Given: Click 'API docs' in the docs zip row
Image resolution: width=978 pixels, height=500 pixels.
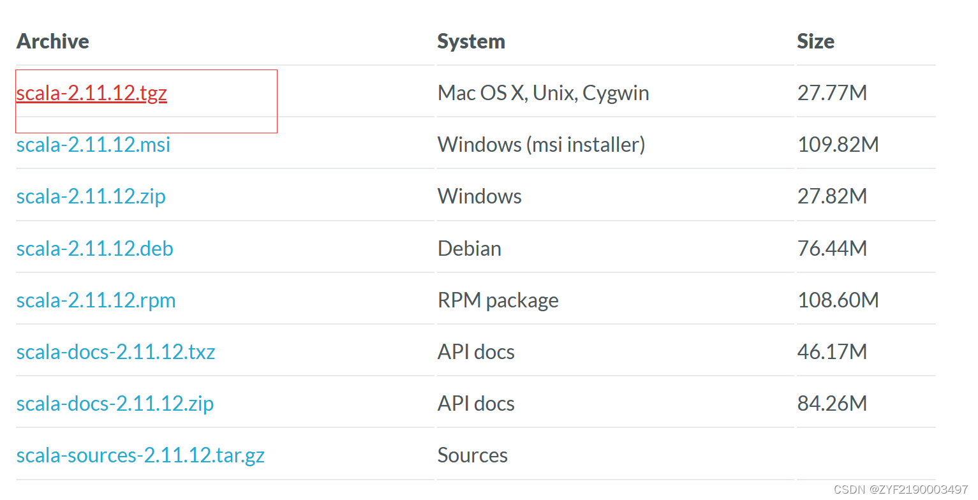Looking at the screenshot, I should [477, 404].
